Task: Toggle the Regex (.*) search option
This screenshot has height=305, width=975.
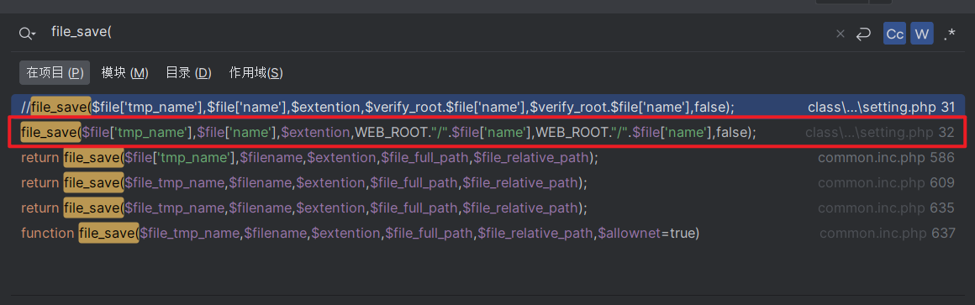Action: [x=949, y=34]
